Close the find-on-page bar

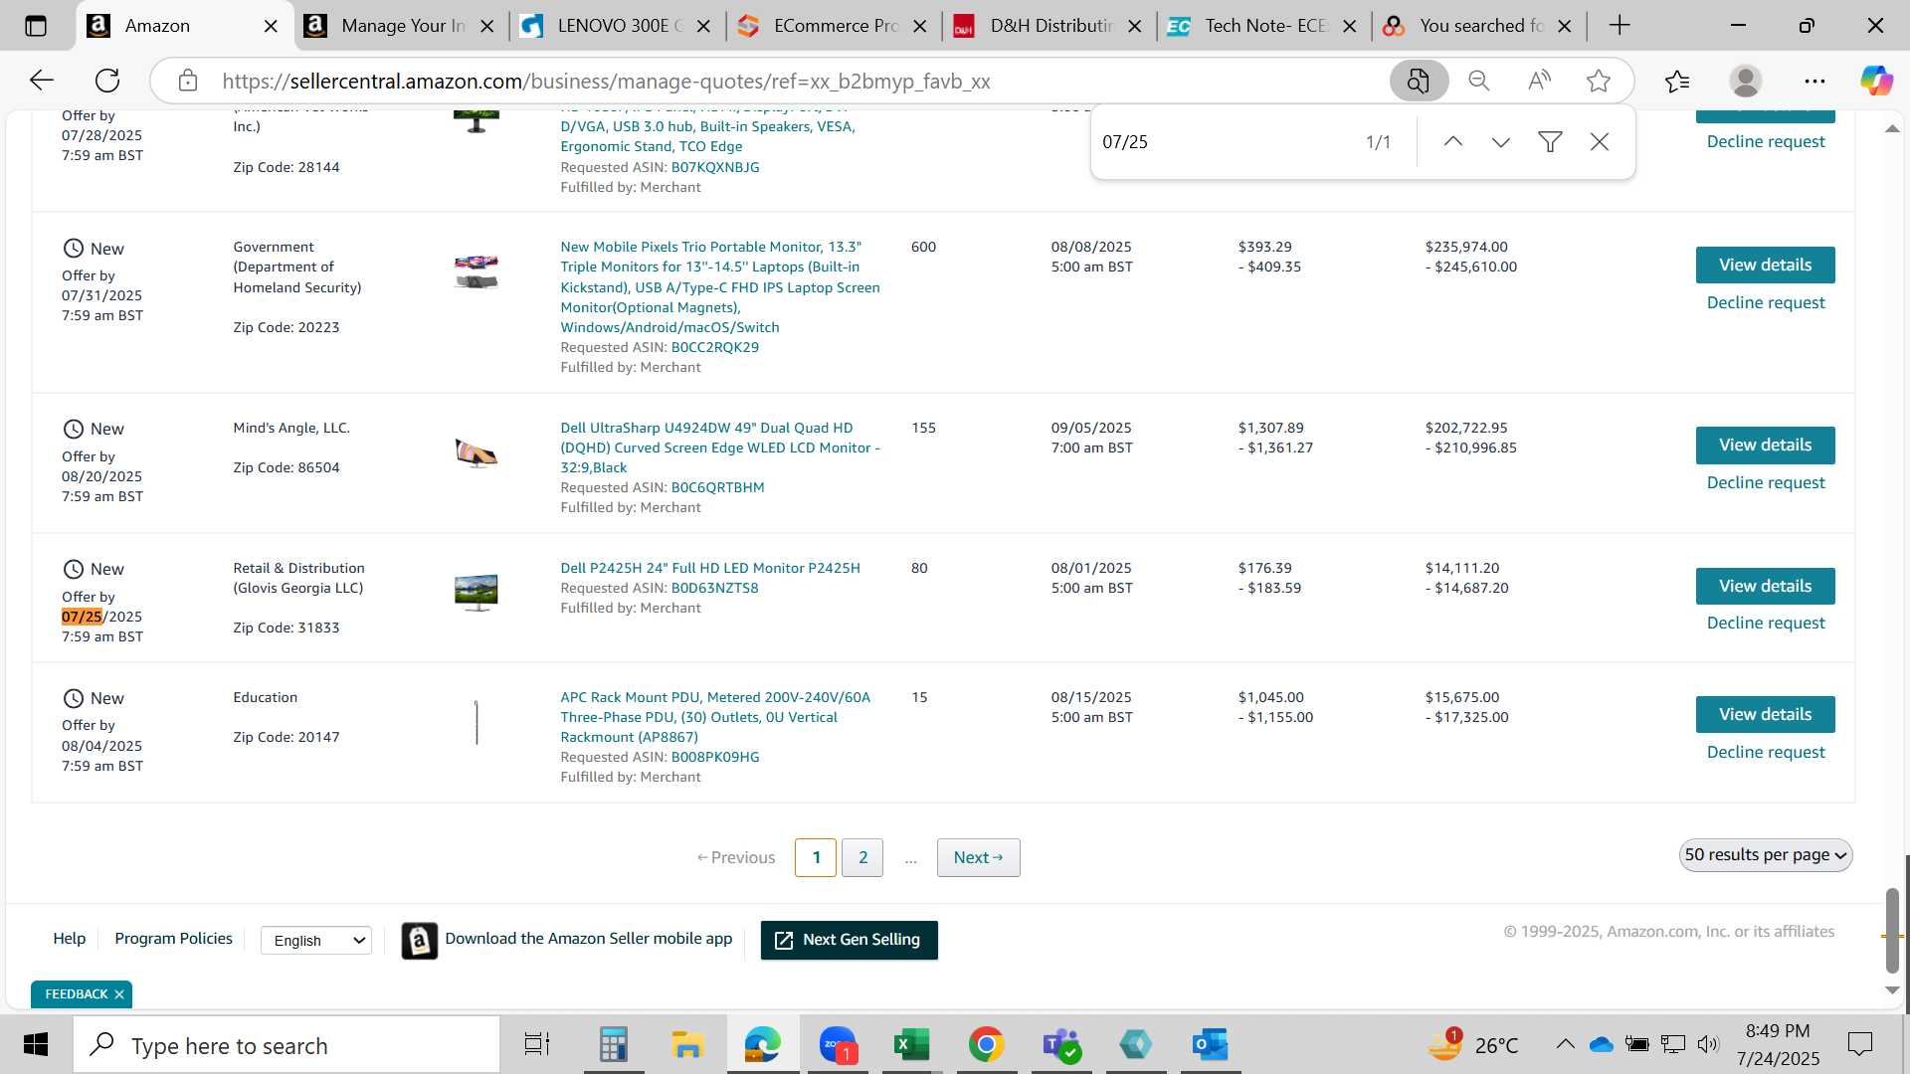pyautogui.click(x=1600, y=142)
